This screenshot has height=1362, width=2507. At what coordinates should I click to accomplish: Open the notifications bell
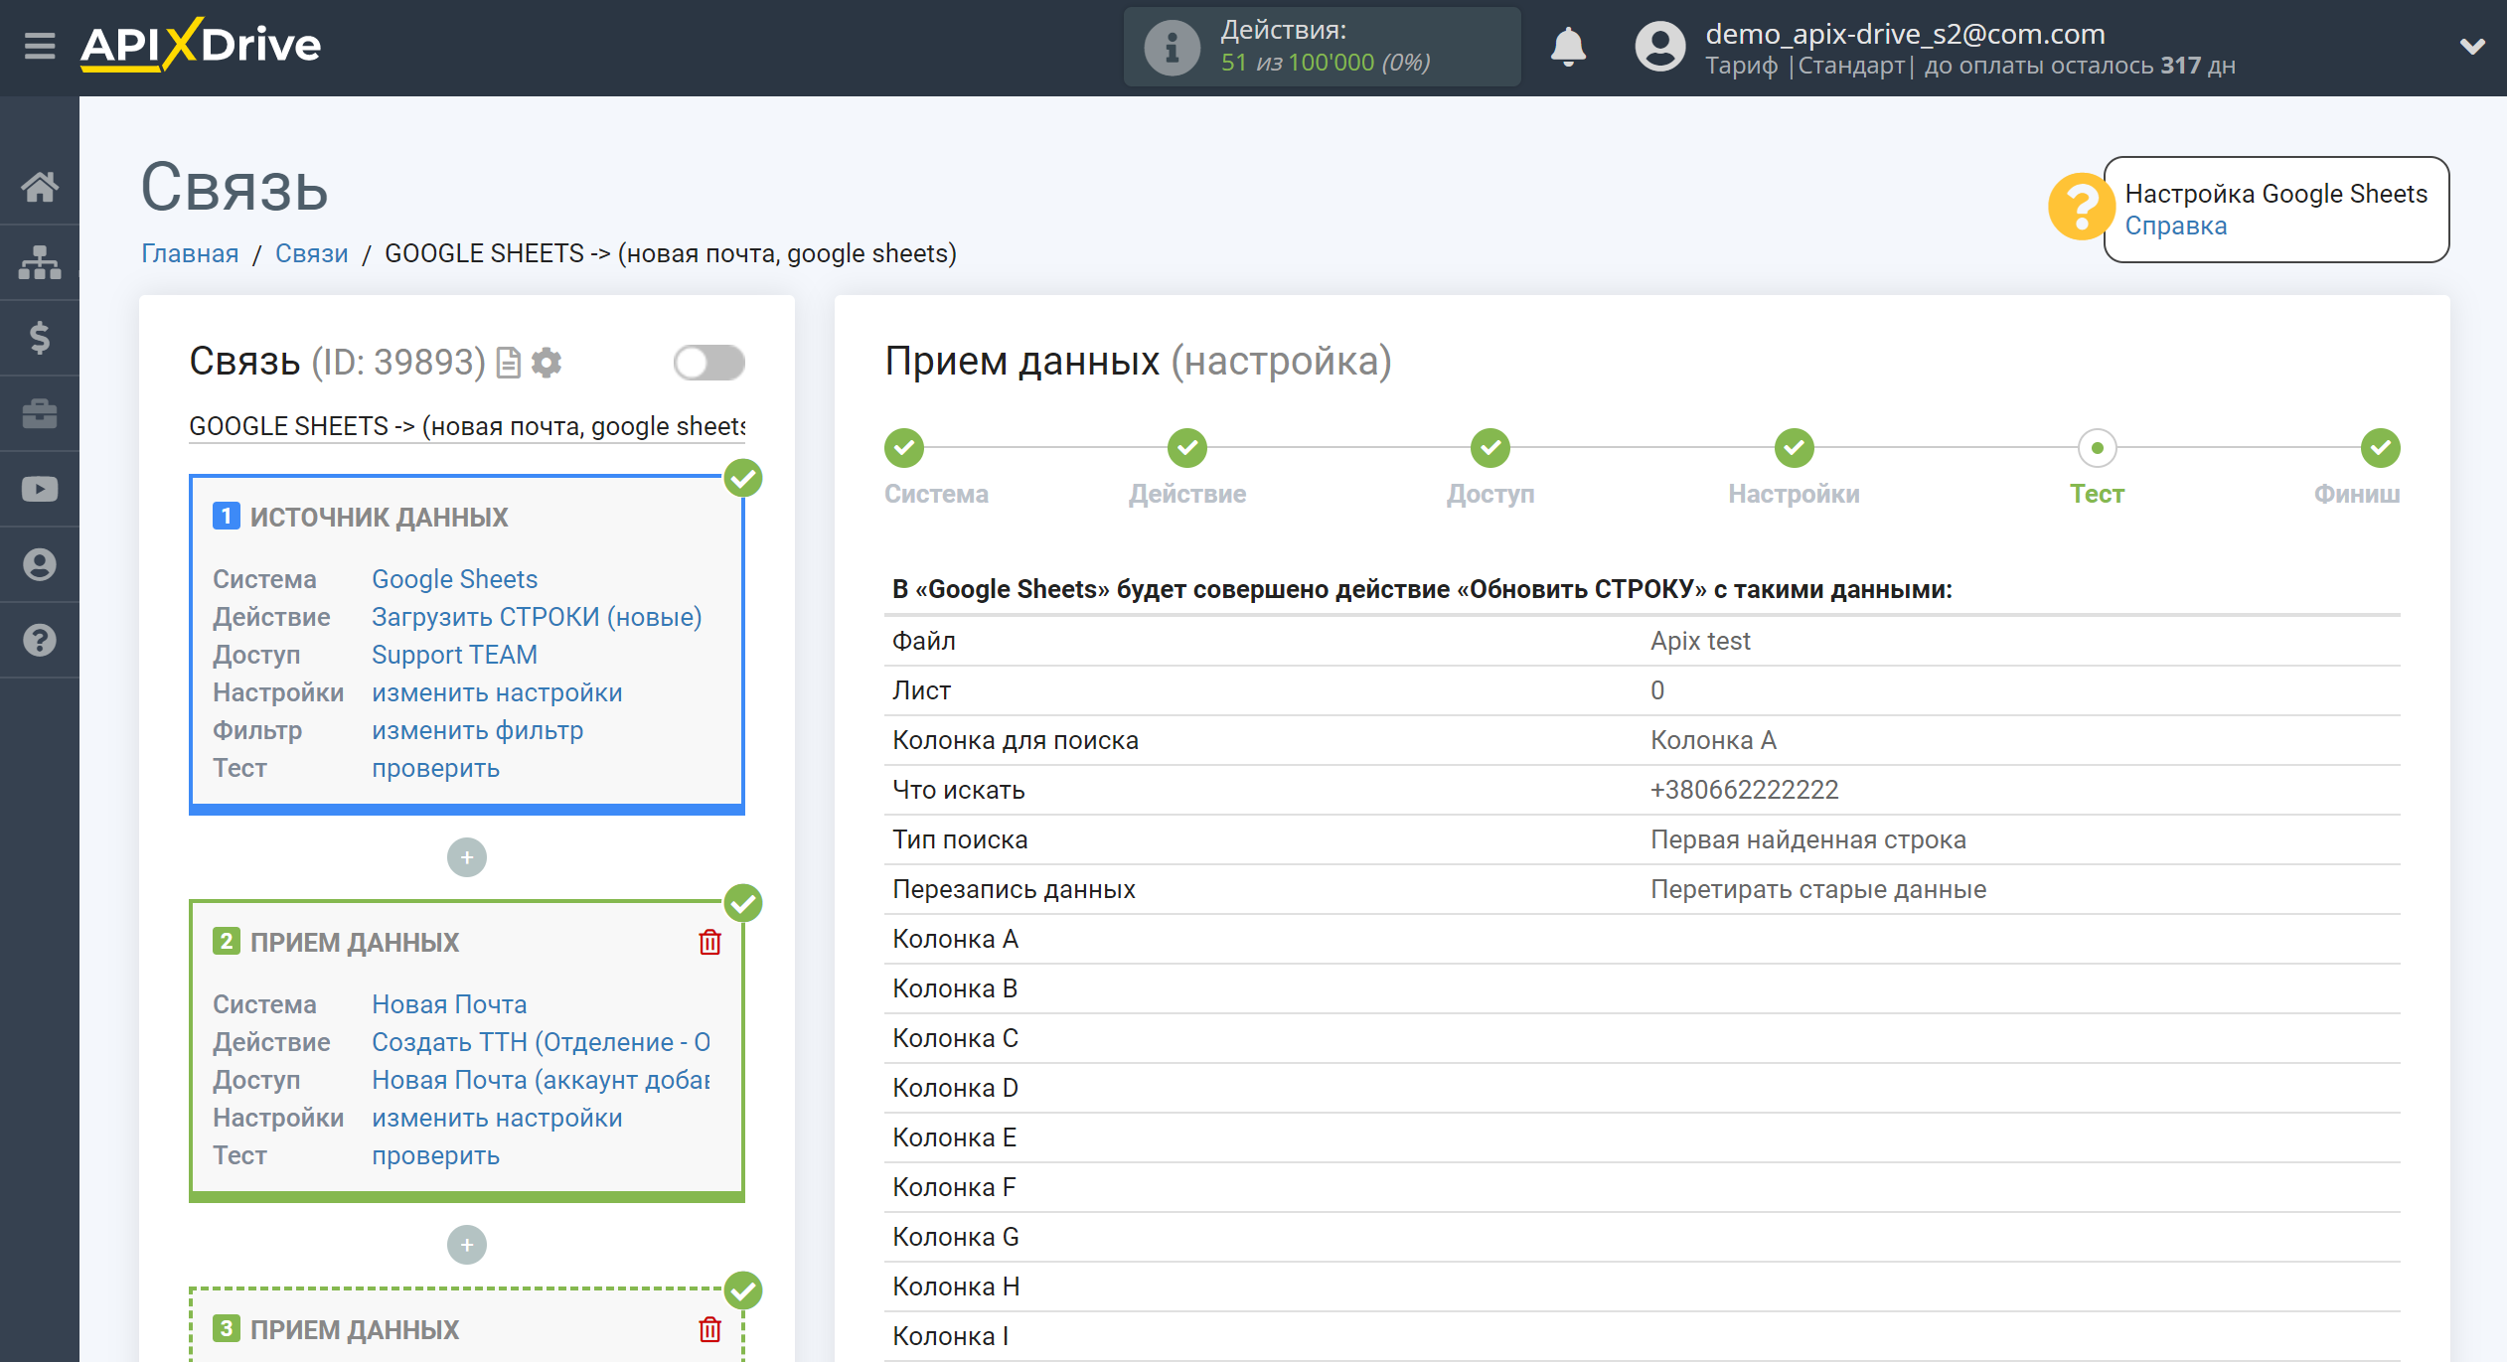[x=1568, y=47]
